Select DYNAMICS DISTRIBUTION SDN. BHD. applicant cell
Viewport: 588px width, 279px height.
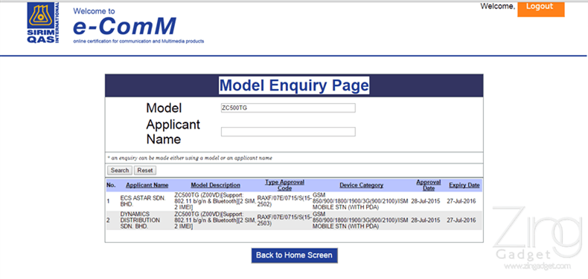[x=140, y=220]
